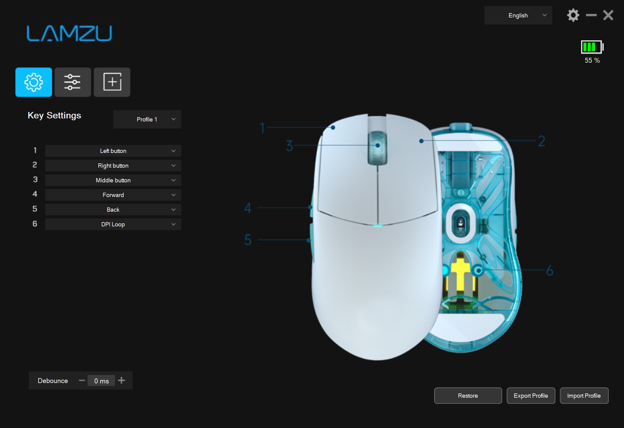Click the 0 ms debounce input field
This screenshot has height=428, width=624.
coord(101,381)
